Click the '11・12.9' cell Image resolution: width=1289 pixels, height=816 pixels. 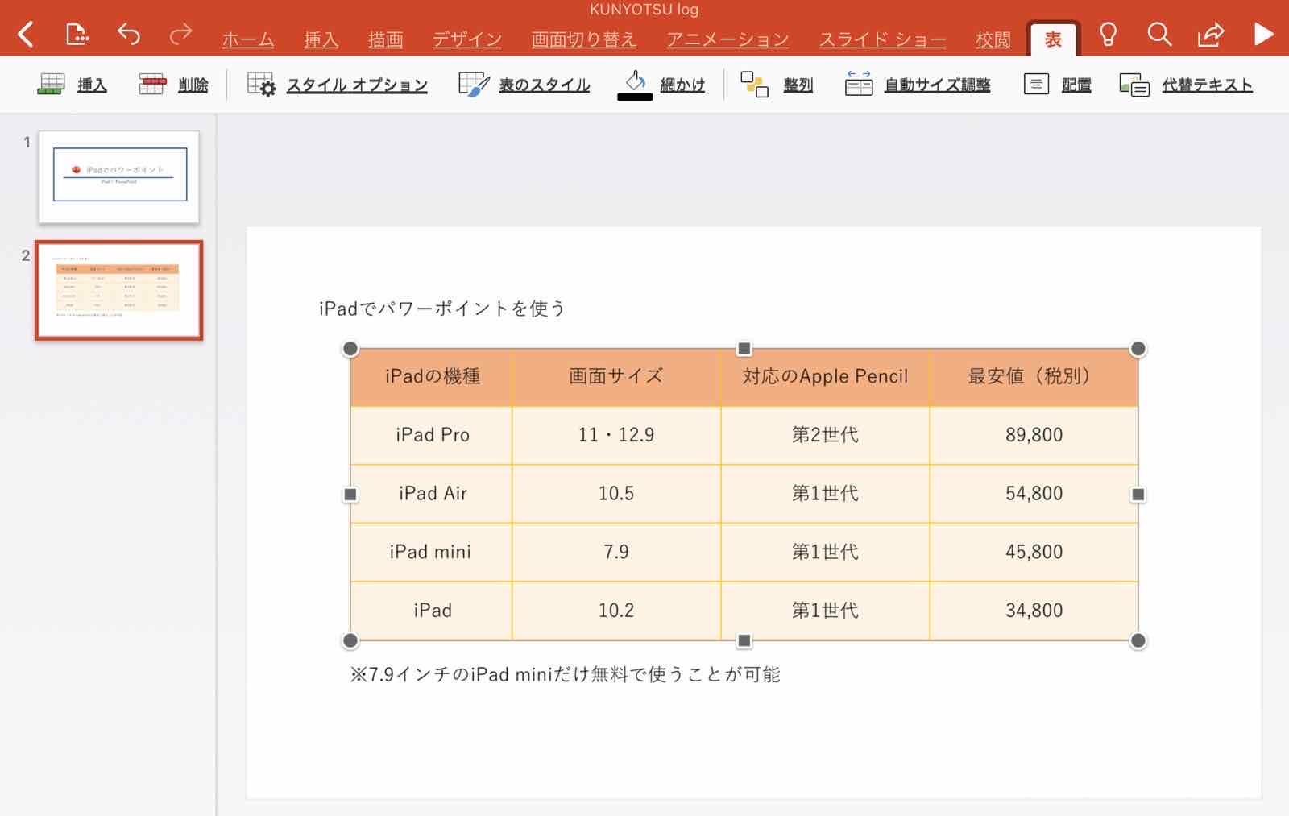click(x=616, y=435)
